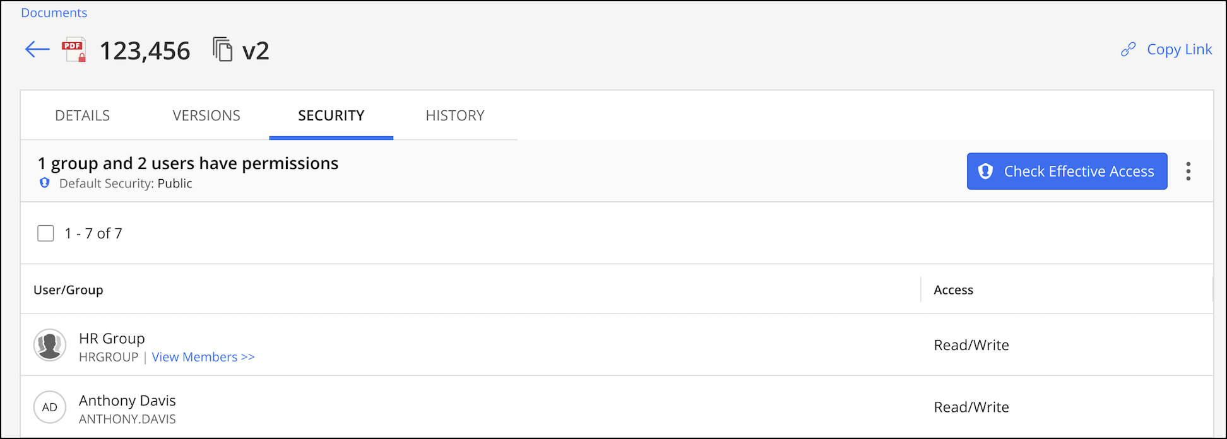Image resolution: width=1227 pixels, height=439 pixels.
Task: Click the locked PDF file icon
Action: click(74, 50)
